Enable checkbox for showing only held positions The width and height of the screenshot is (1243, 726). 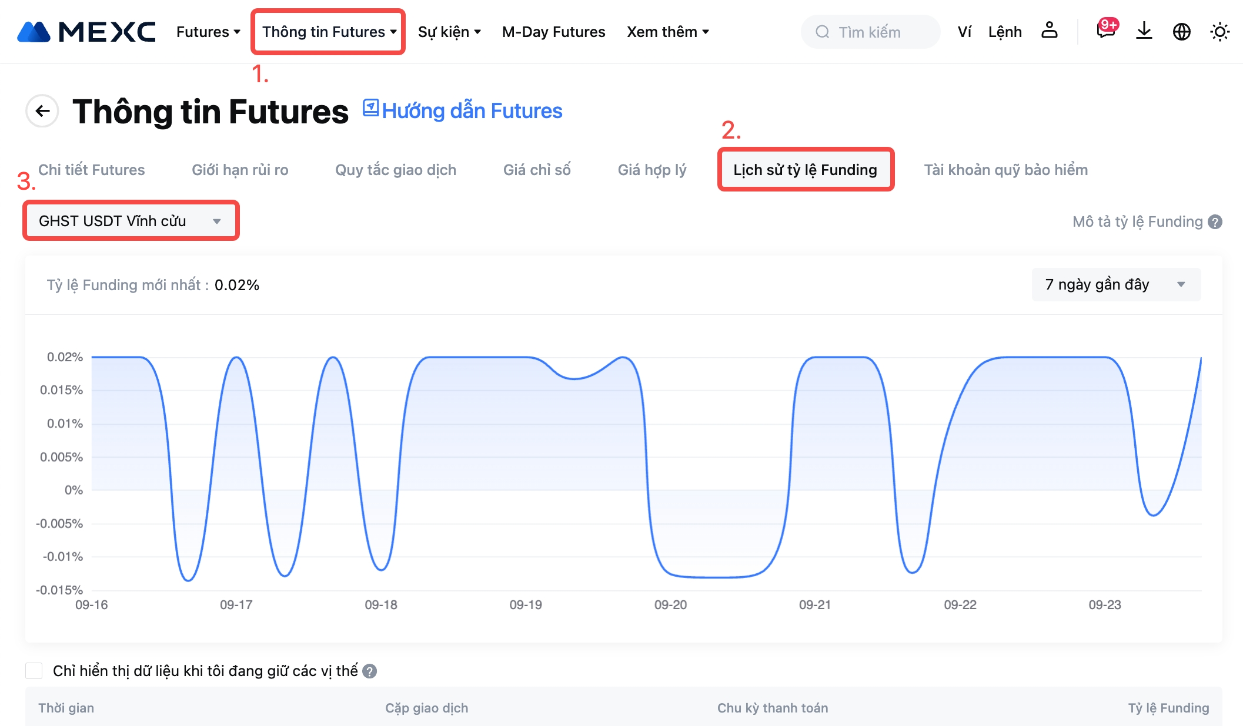tap(34, 671)
